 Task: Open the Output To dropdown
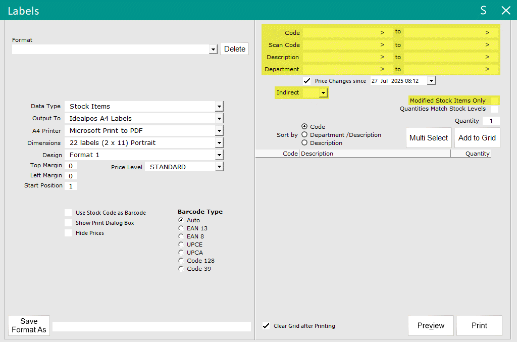[219, 119]
